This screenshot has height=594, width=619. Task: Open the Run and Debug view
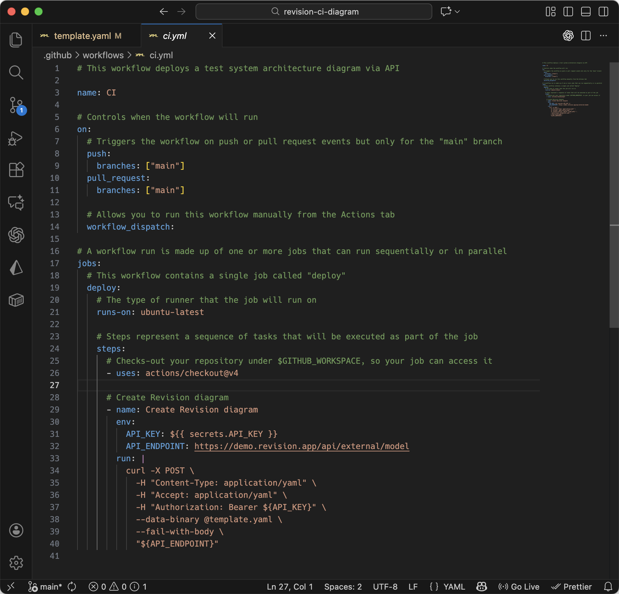coord(16,138)
